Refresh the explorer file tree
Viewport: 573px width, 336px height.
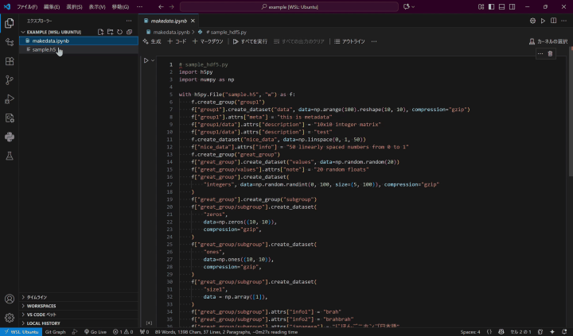[119, 32]
